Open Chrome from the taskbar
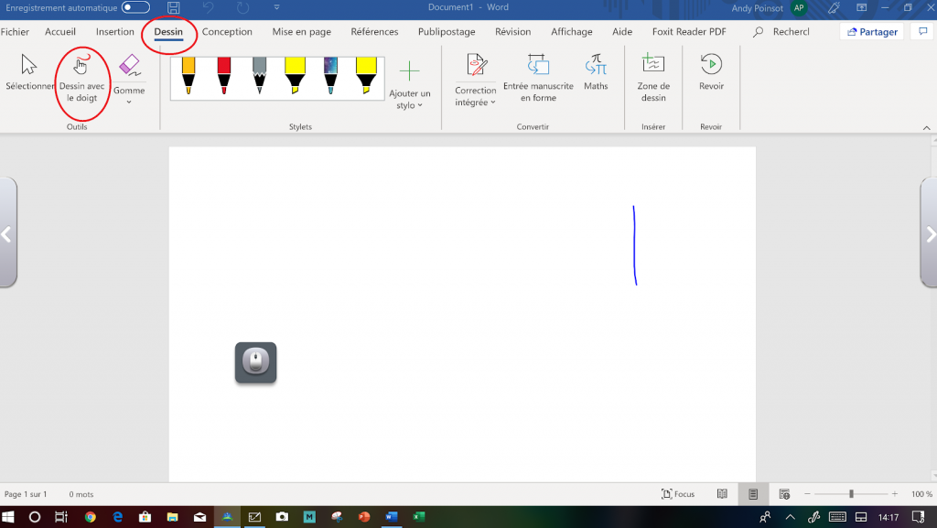 91,517
